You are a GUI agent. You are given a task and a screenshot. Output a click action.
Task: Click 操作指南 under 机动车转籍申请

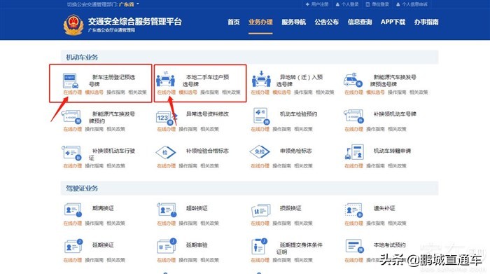375,166
